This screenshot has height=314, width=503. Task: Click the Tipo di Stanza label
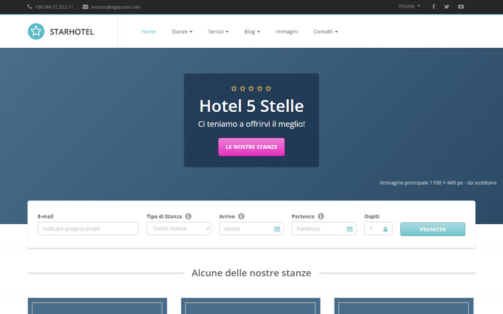164,216
